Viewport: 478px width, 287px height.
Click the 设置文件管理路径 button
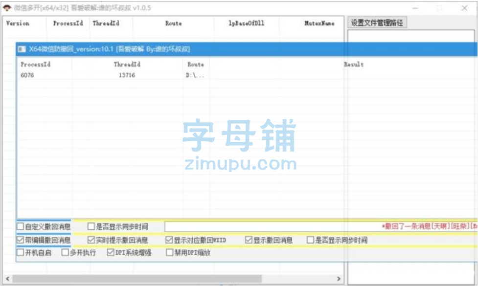click(x=377, y=22)
